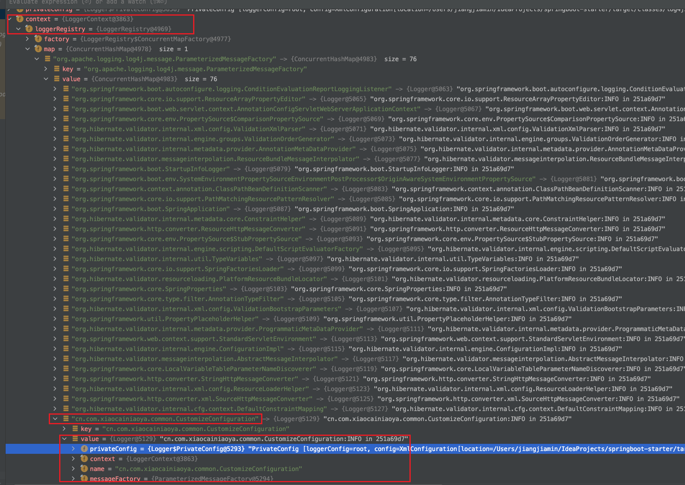
Task: Collapse the map ConcurrentHashMap@4978 node
Action: coord(27,49)
